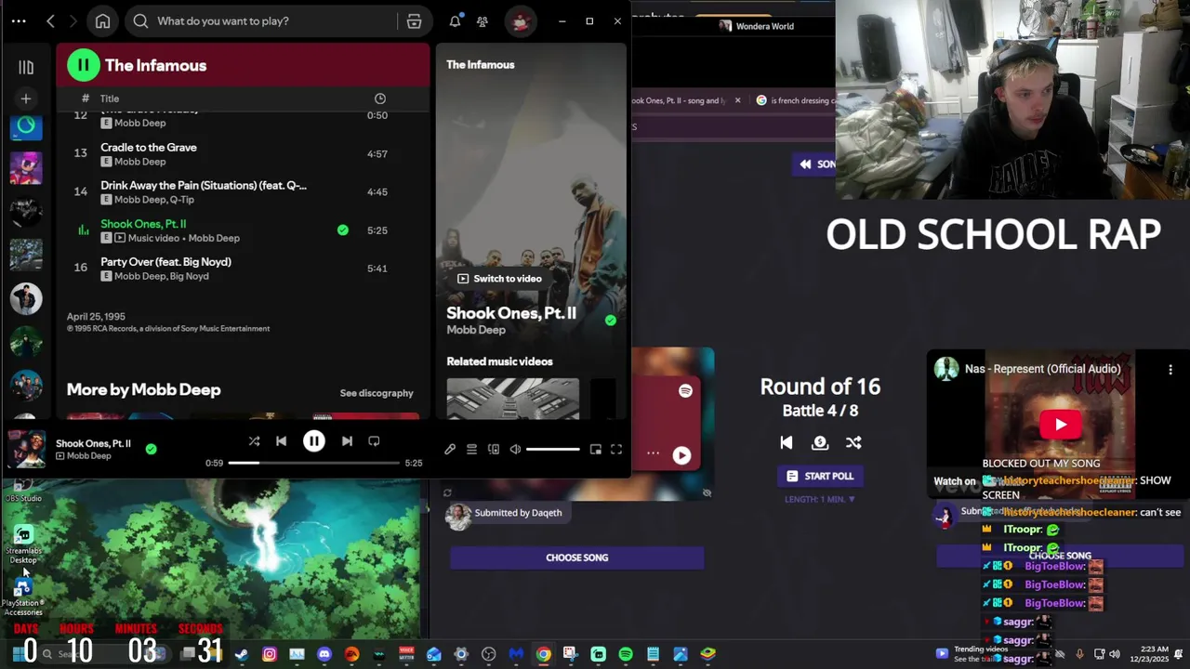The height and width of the screenshot is (669, 1190).
Task: Open the Nas - Represent (Official Audio) title link
Action: click(x=1043, y=369)
